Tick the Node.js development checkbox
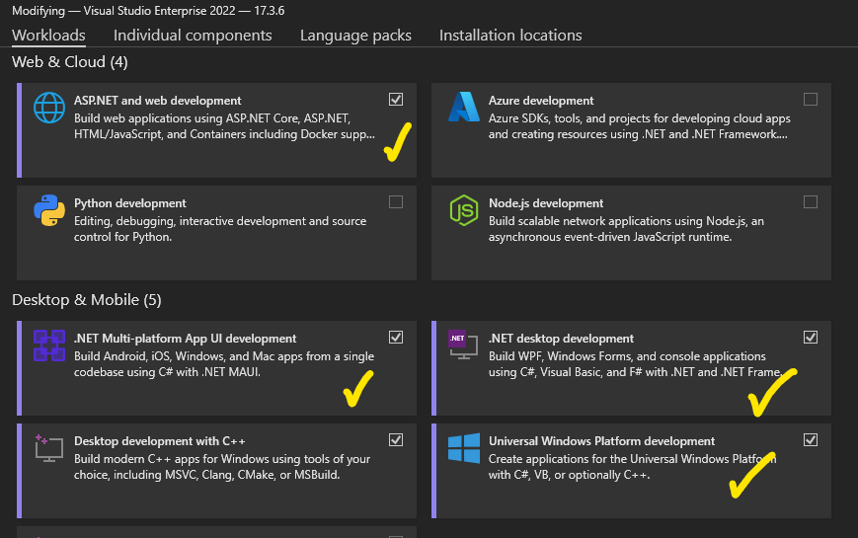Image resolution: width=858 pixels, height=538 pixels. (811, 202)
